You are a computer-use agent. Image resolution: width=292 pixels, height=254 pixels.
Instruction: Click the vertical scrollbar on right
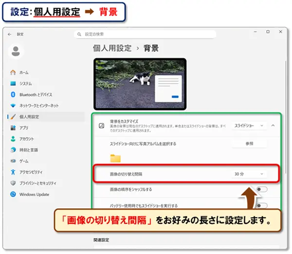[x=286, y=117]
